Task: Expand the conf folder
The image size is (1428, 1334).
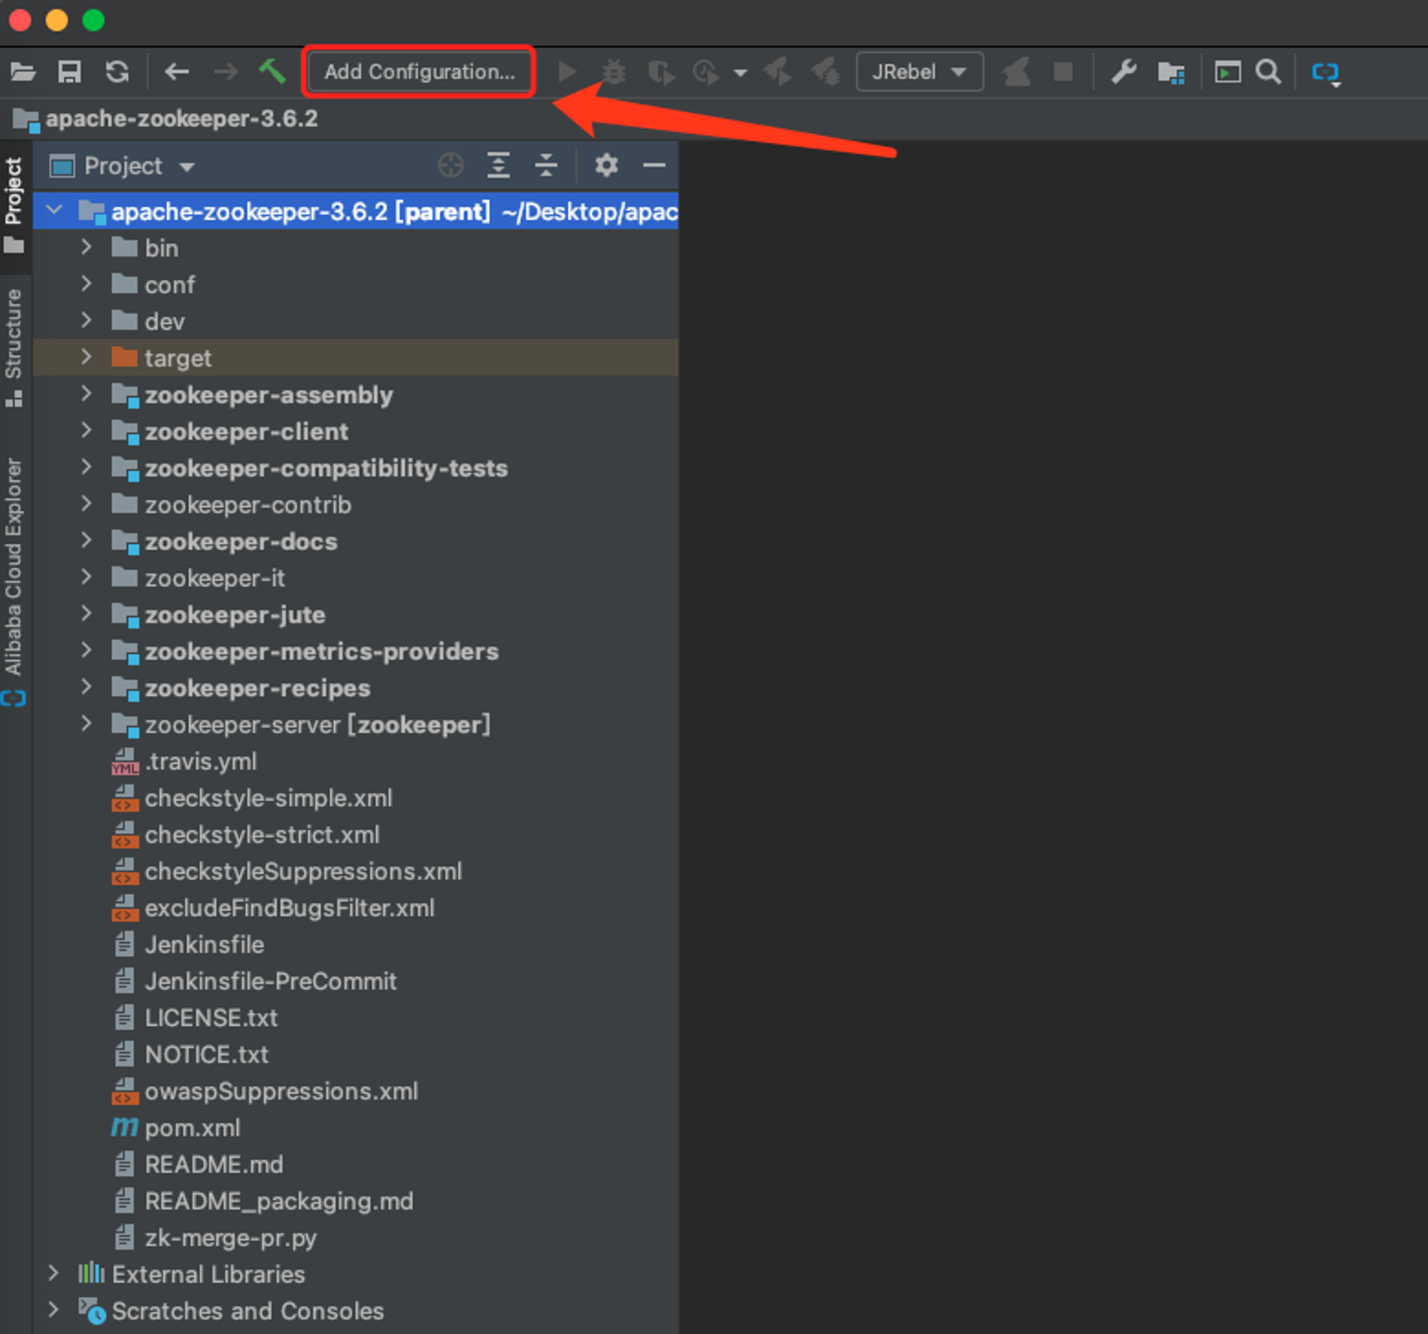Action: 86,283
